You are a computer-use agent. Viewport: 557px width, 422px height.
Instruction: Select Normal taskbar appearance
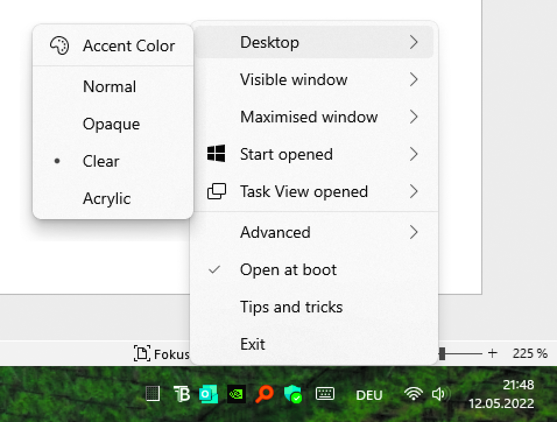tap(113, 86)
